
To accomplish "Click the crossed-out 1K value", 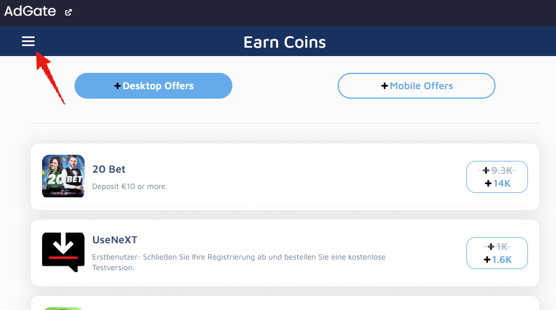I will (502, 247).
